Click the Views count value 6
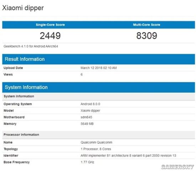The height and width of the screenshot is (171, 196). pos(82,74)
